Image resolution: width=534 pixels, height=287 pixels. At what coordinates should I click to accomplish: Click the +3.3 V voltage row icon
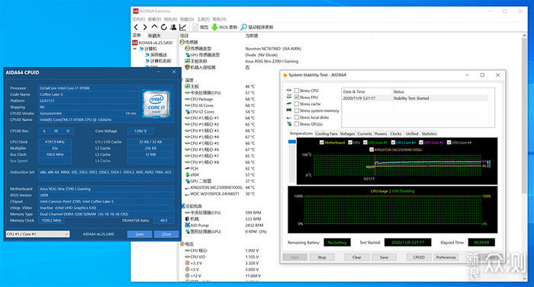click(188, 263)
